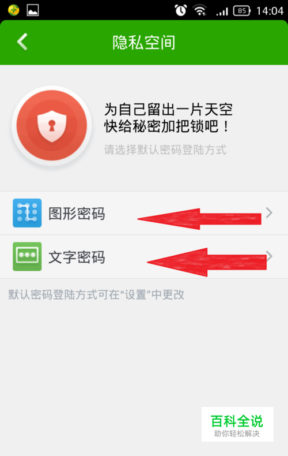Choose 文字密码 as login method
Image resolution: width=288 pixels, height=456 pixels.
[144, 257]
